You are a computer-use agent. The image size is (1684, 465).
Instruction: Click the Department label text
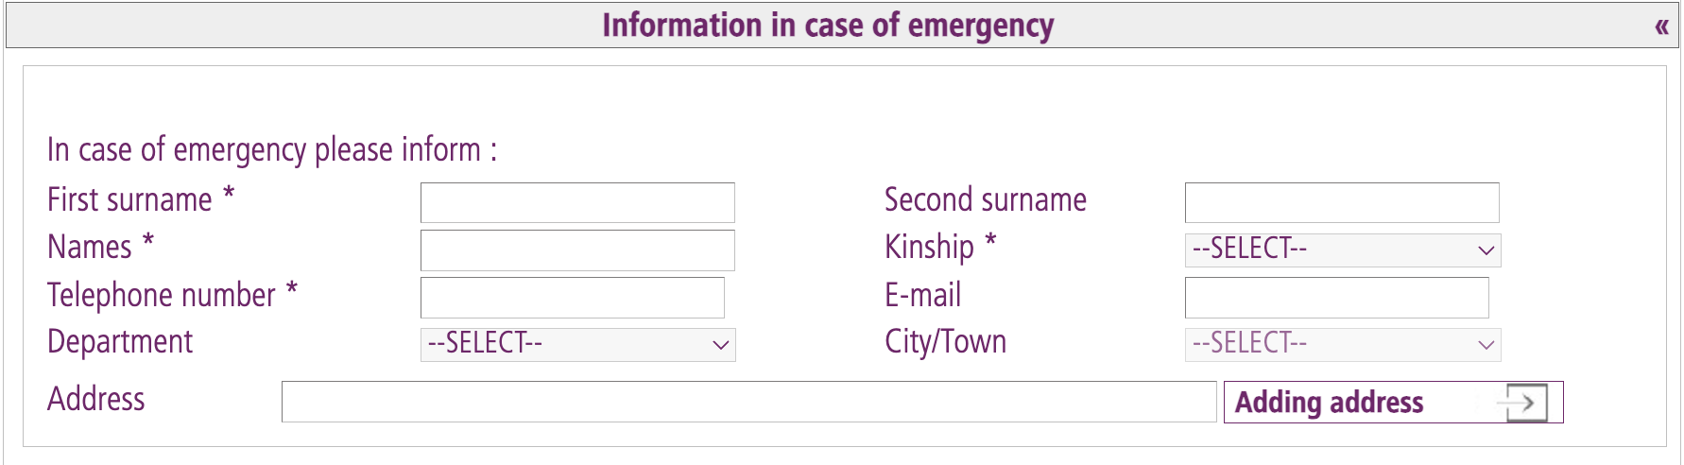pos(120,342)
